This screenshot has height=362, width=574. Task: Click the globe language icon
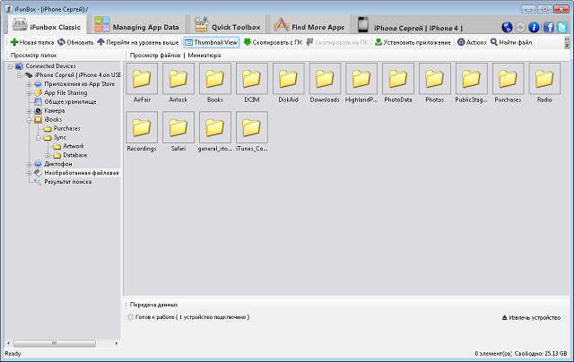coord(507,27)
